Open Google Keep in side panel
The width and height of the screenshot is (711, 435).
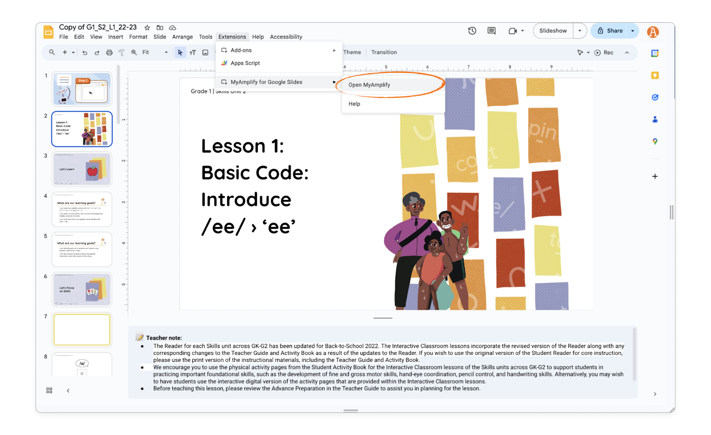655,75
